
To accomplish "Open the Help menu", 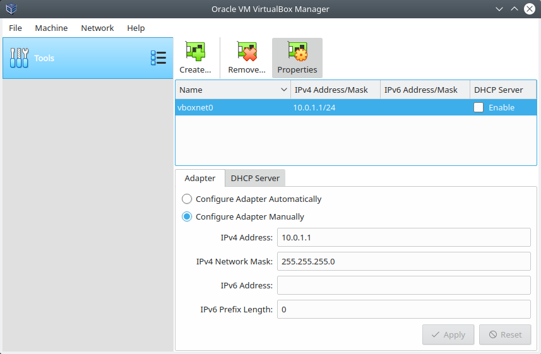I will pyautogui.click(x=136, y=28).
